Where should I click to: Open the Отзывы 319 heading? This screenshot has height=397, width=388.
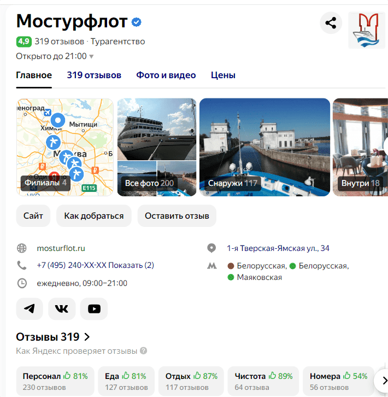53,337
